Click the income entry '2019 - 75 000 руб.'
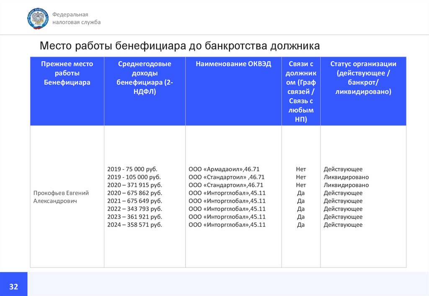The image size is (429, 296). 132,169
